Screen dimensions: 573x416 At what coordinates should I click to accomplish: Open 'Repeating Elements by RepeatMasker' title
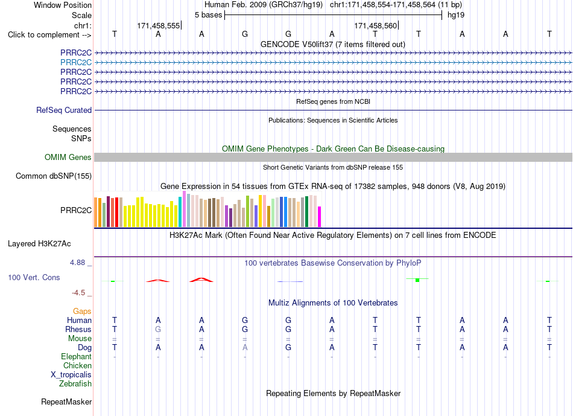333,393
